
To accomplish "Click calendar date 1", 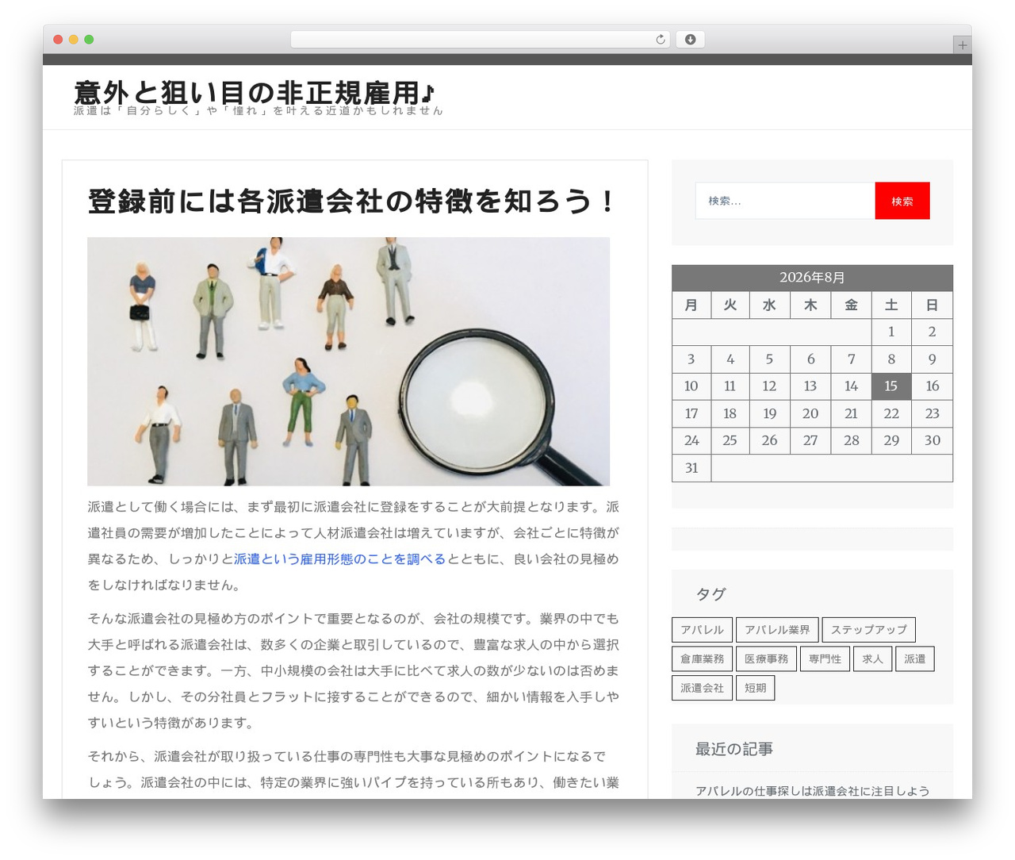I will 891,332.
